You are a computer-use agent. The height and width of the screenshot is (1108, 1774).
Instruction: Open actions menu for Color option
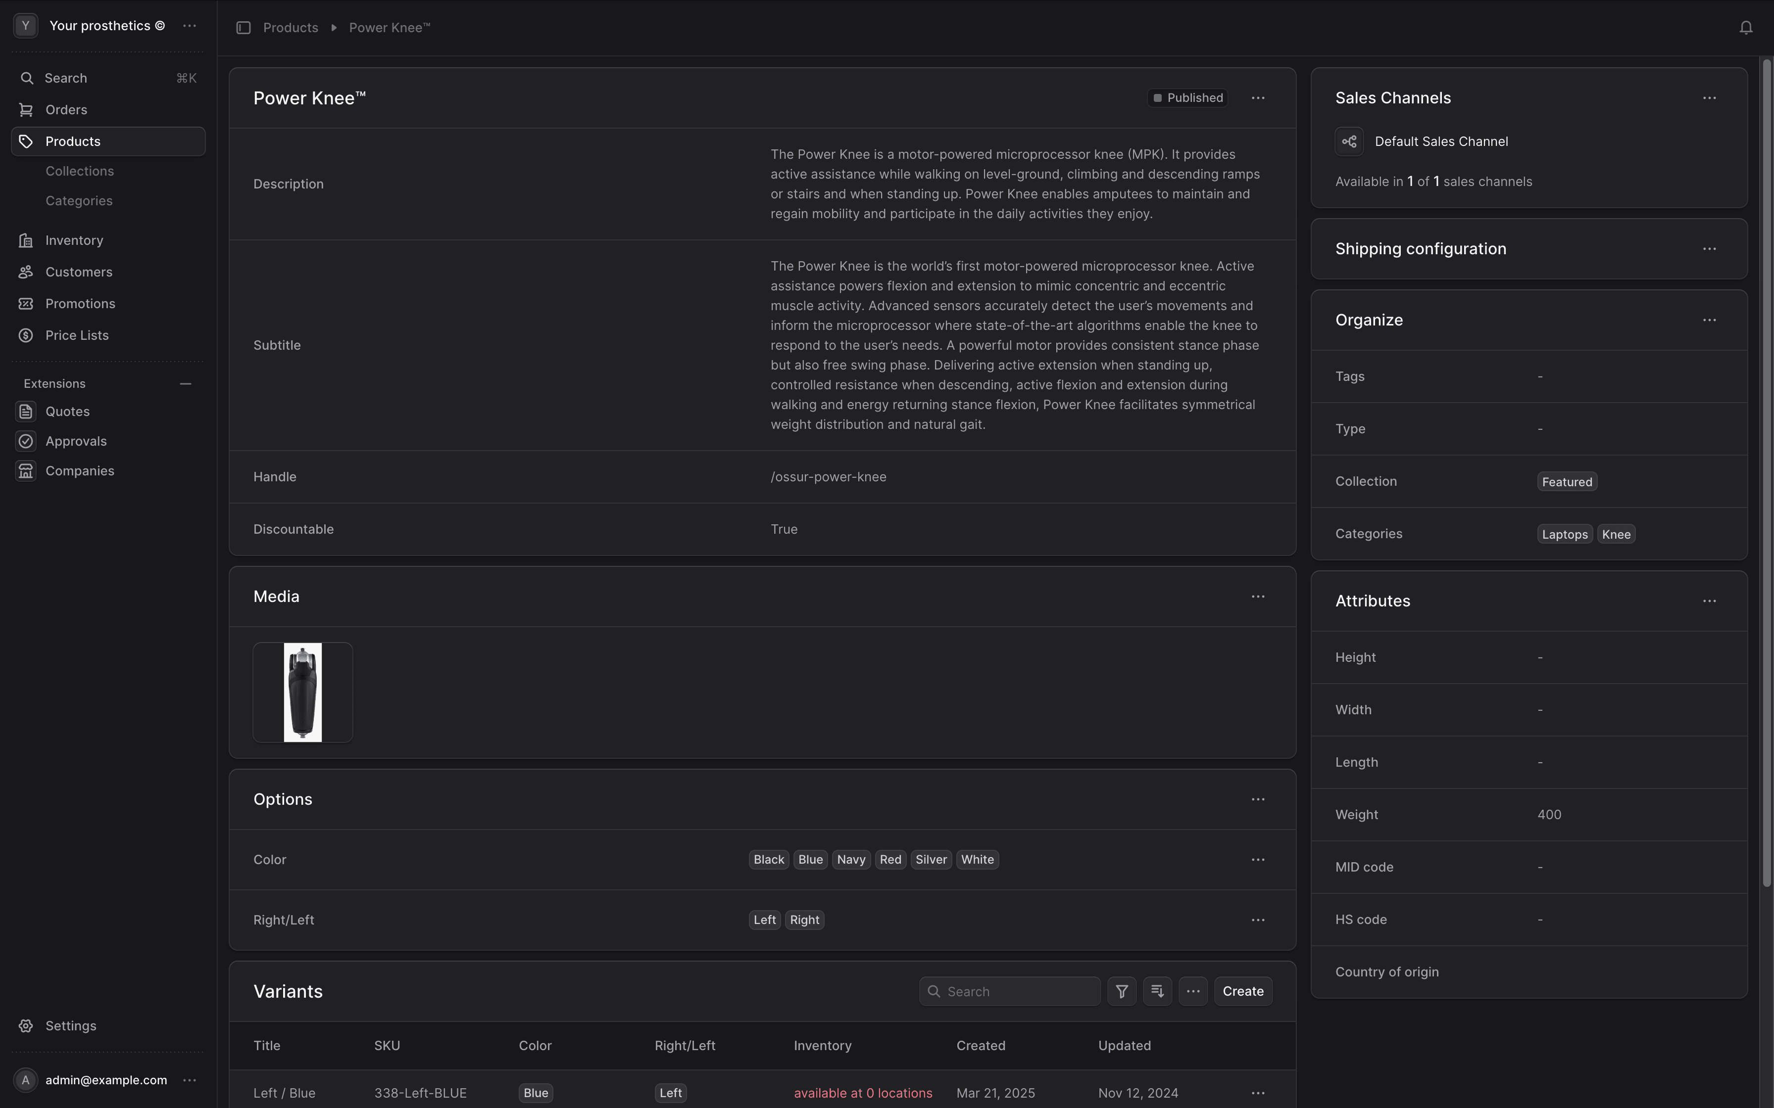point(1258,860)
